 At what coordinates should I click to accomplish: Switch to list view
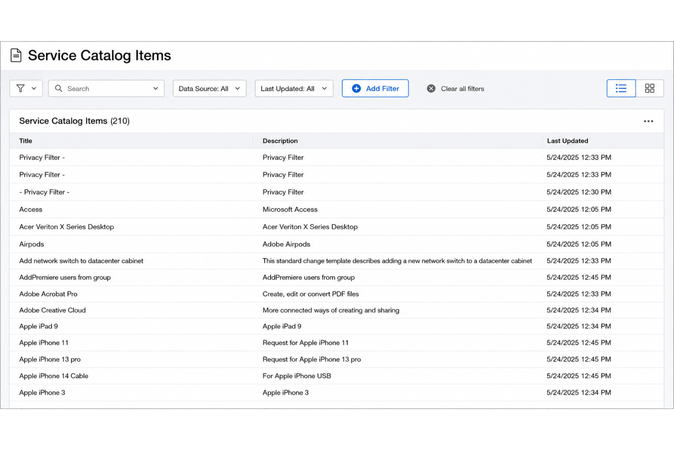621,88
